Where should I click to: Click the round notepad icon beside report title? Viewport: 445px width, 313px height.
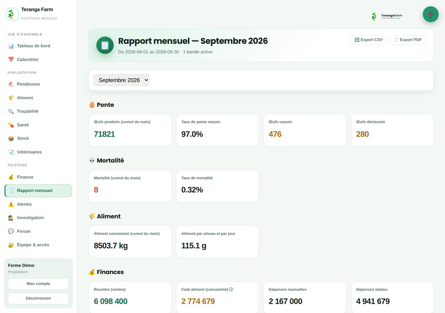(105, 45)
